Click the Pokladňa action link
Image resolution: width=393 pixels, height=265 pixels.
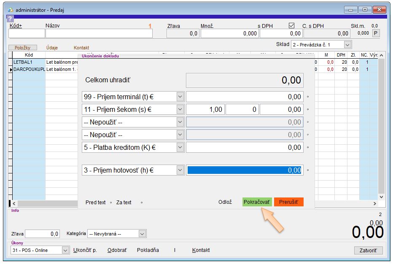point(148,250)
